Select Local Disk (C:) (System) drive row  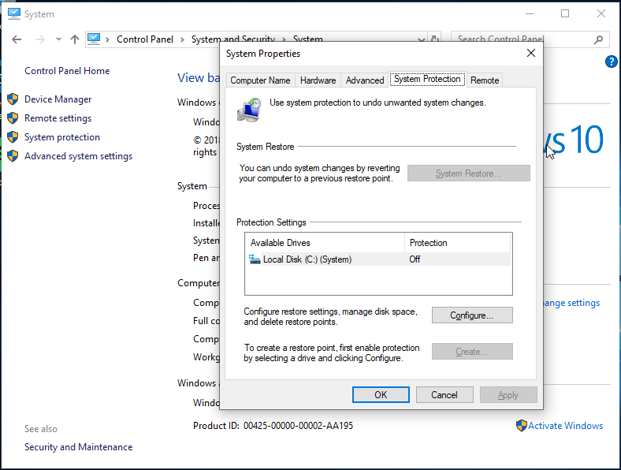point(378,259)
